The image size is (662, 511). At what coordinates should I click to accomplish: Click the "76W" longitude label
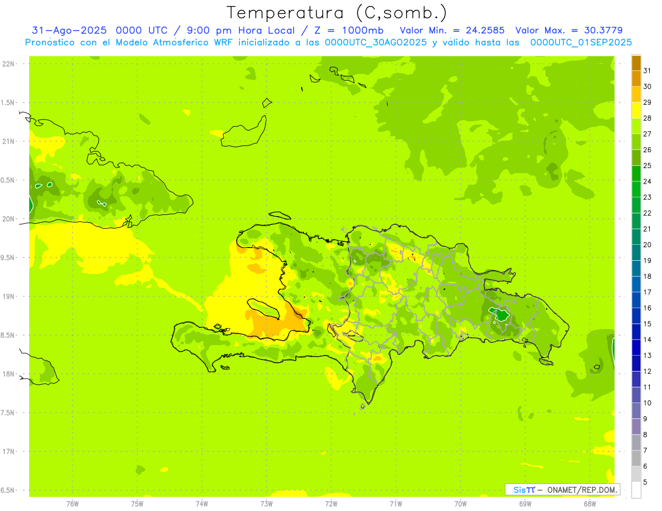pyautogui.click(x=72, y=504)
